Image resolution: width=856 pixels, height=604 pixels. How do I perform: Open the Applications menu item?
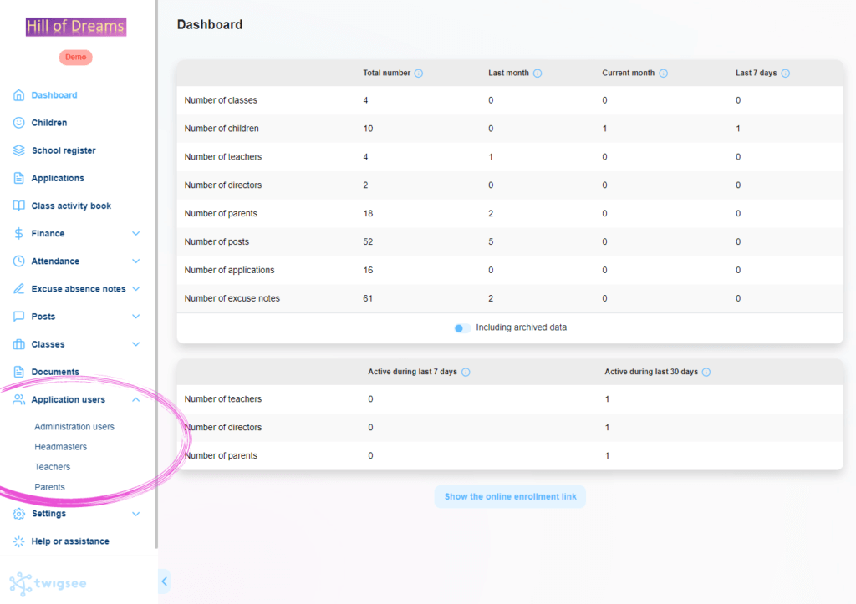58,179
